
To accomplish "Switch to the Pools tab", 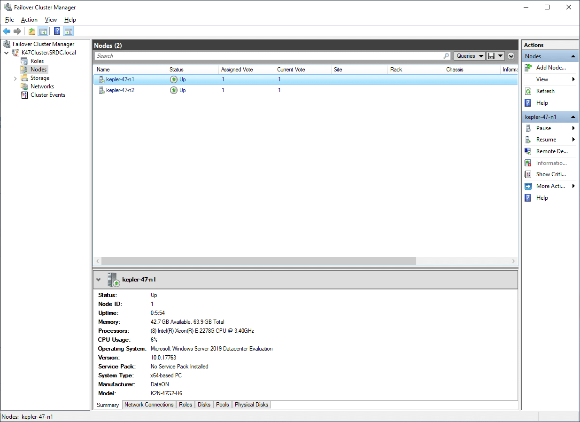I will pos(223,405).
